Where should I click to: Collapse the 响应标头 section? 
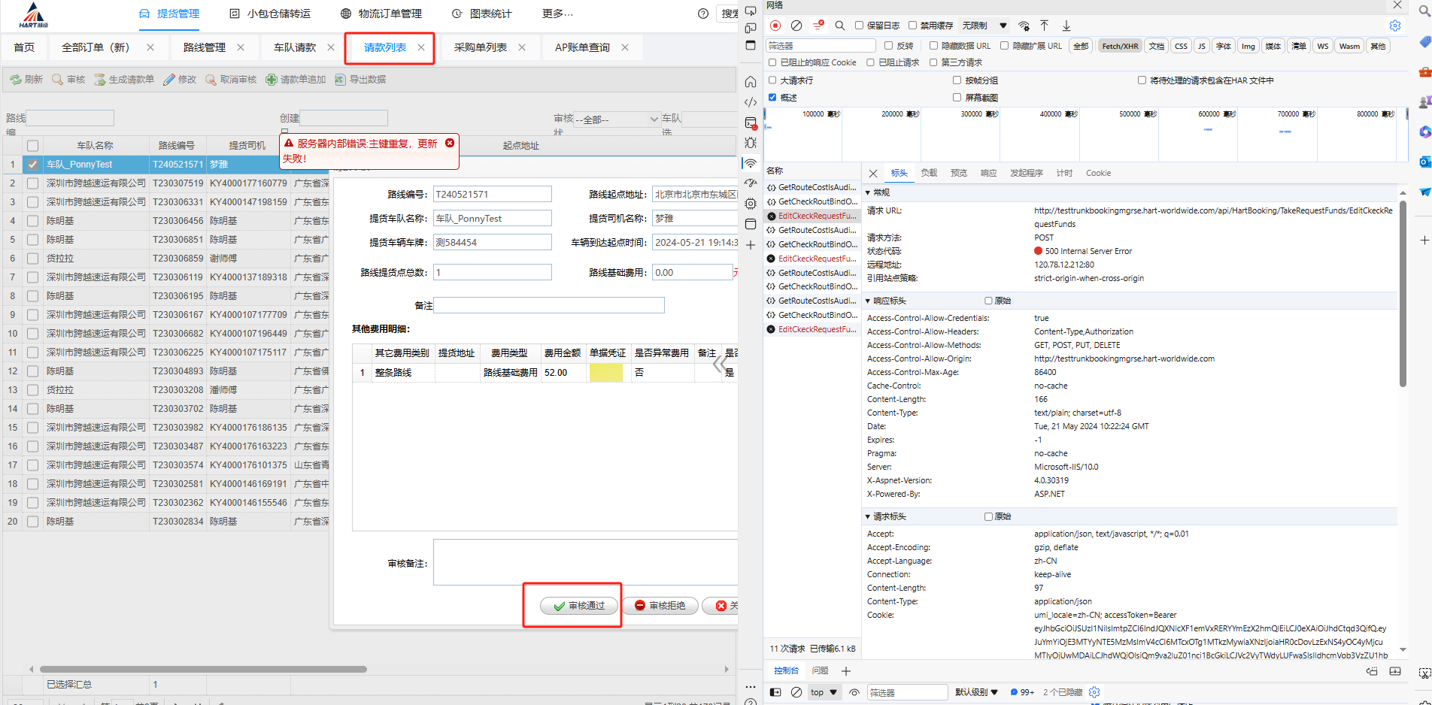click(x=868, y=301)
